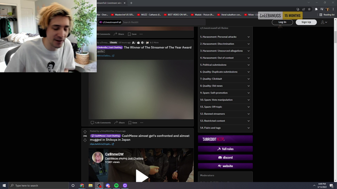This screenshot has width=337, height=189.
Task: Expand rule 14 Flairs and tags
Action: (x=225, y=128)
